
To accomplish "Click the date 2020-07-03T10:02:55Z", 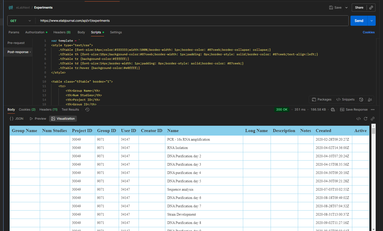I will click(x=332, y=190).
